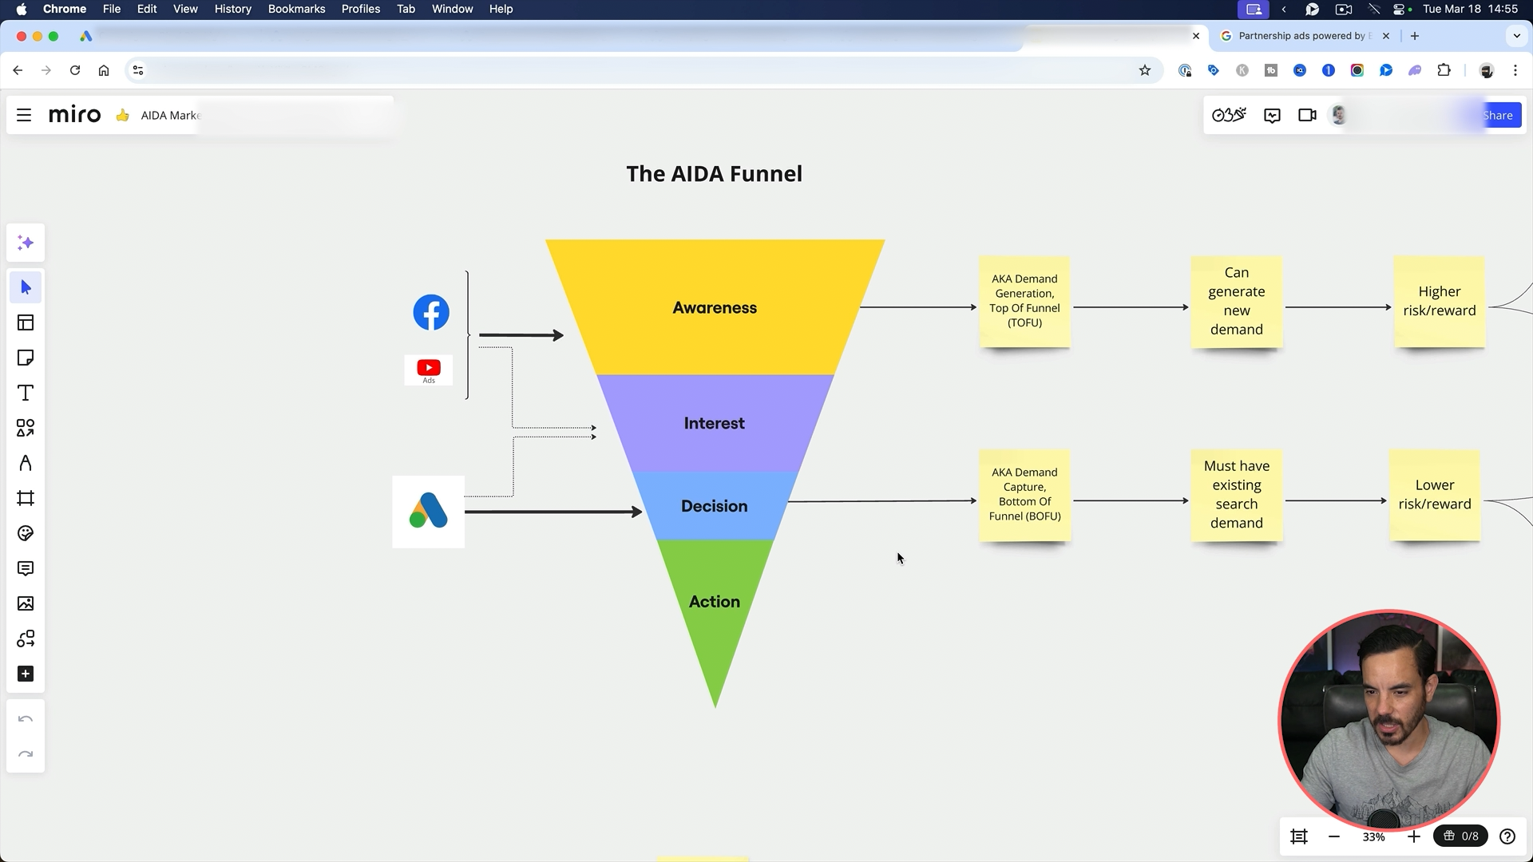Screen dimensions: 1533x862
Task: Open the image upload tool
Action: coord(26,603)
